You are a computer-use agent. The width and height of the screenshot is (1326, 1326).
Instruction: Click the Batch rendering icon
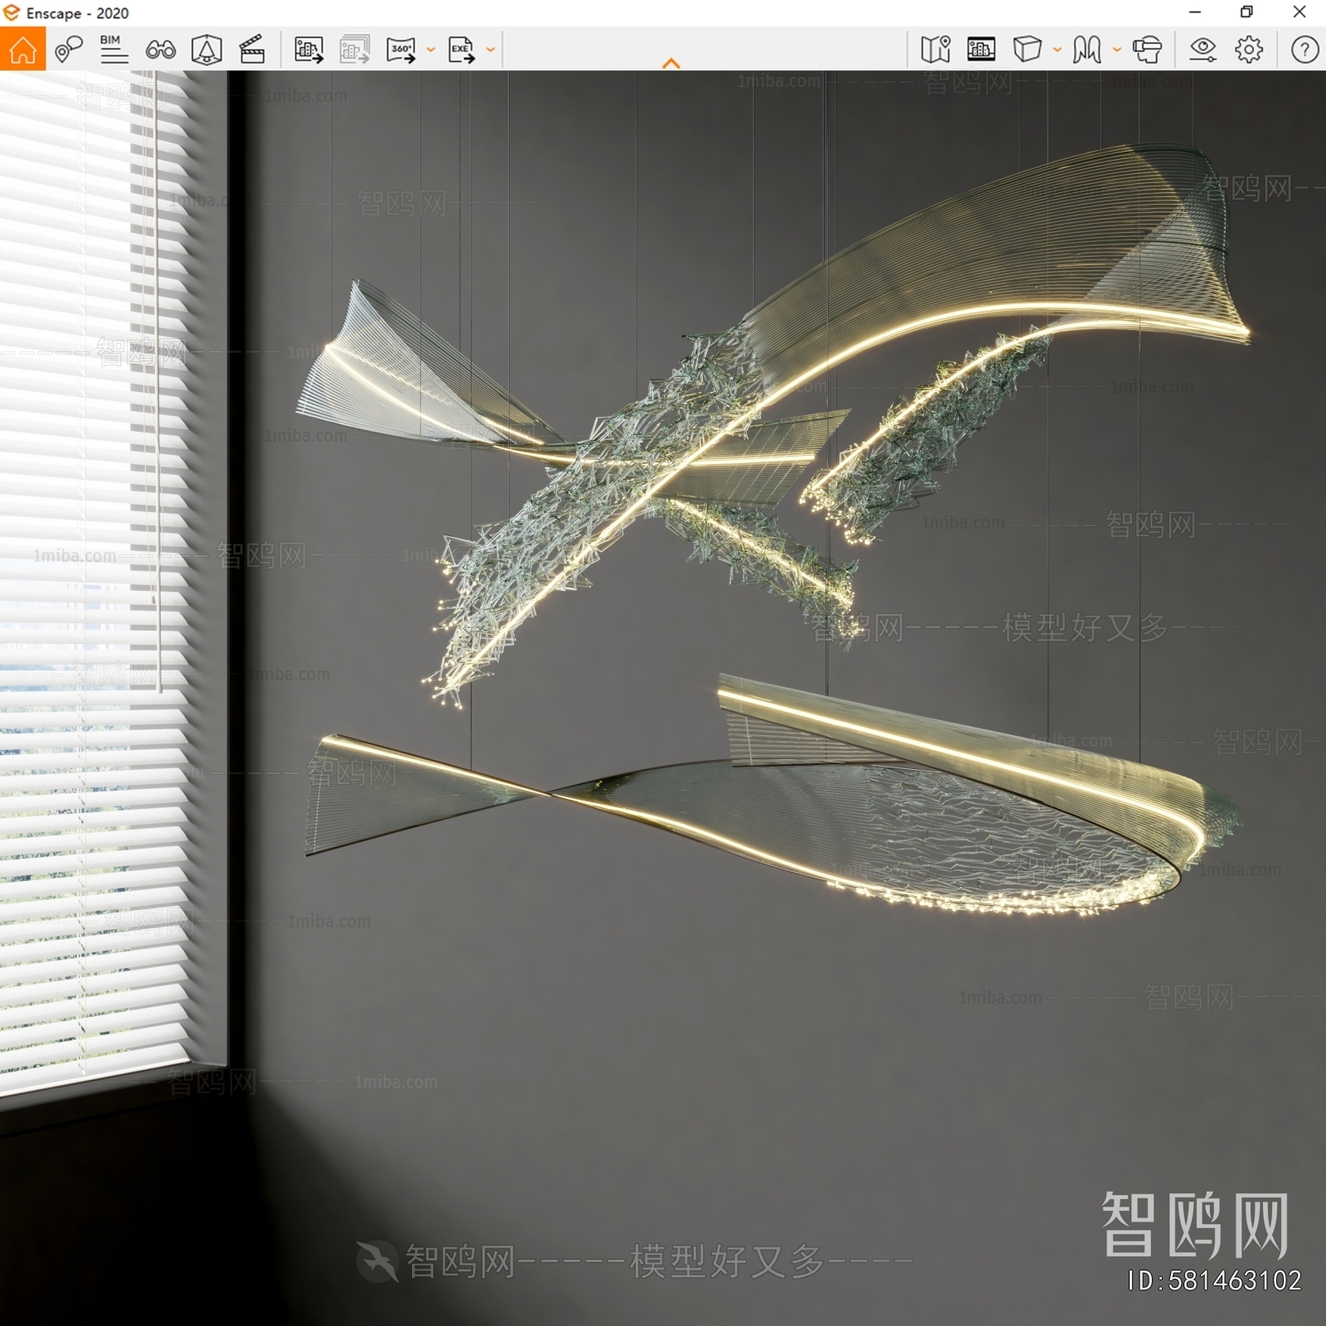point(355,50)
